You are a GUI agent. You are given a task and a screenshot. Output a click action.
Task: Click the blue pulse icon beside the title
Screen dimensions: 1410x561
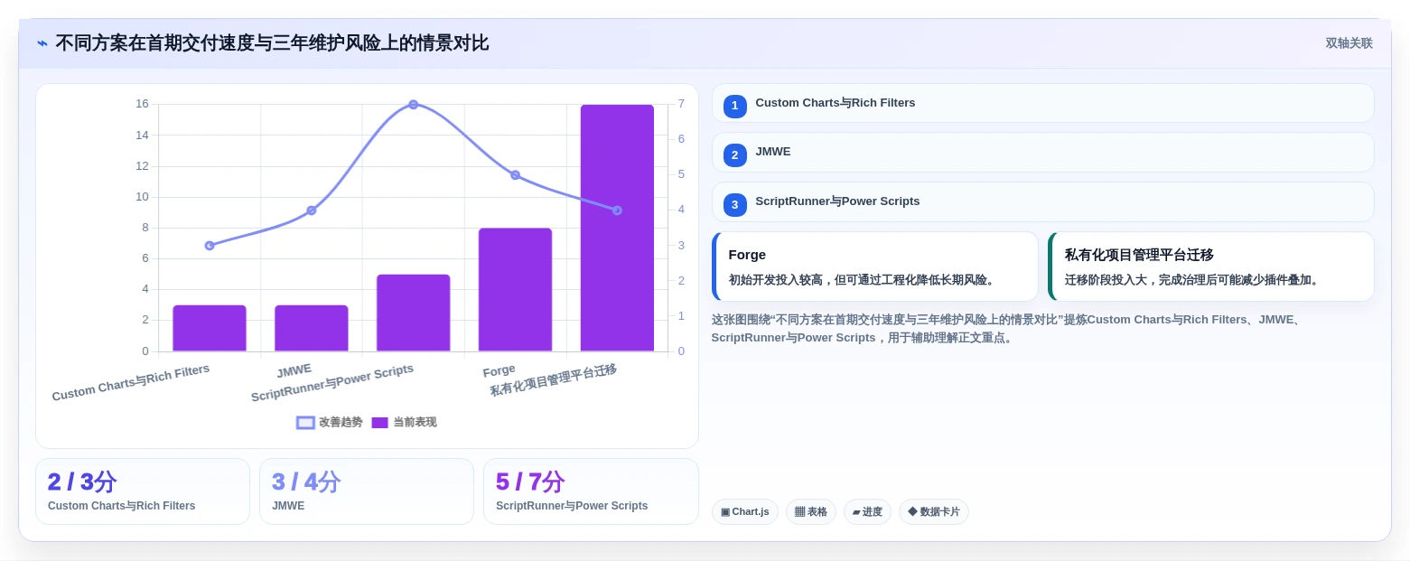[x=42, y=43]
